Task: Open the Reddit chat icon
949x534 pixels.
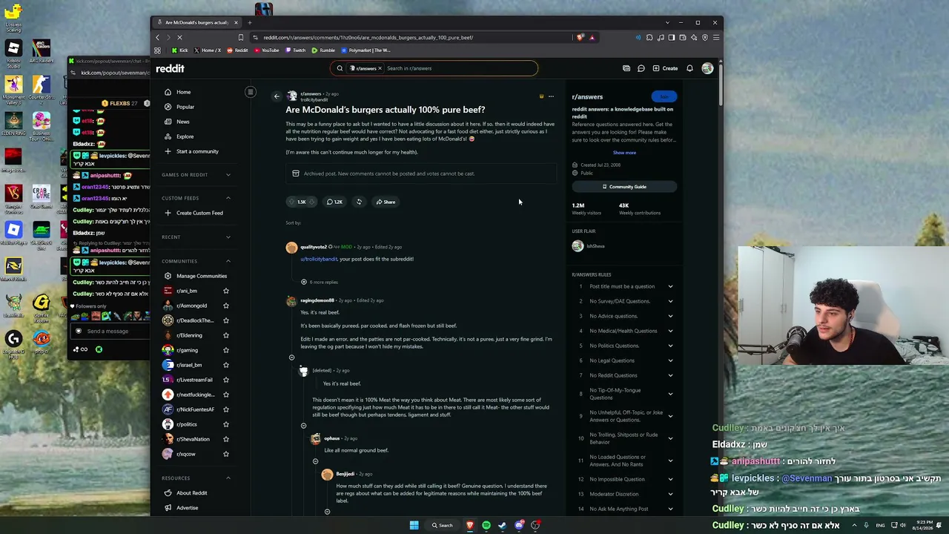Action: point(641,68)
